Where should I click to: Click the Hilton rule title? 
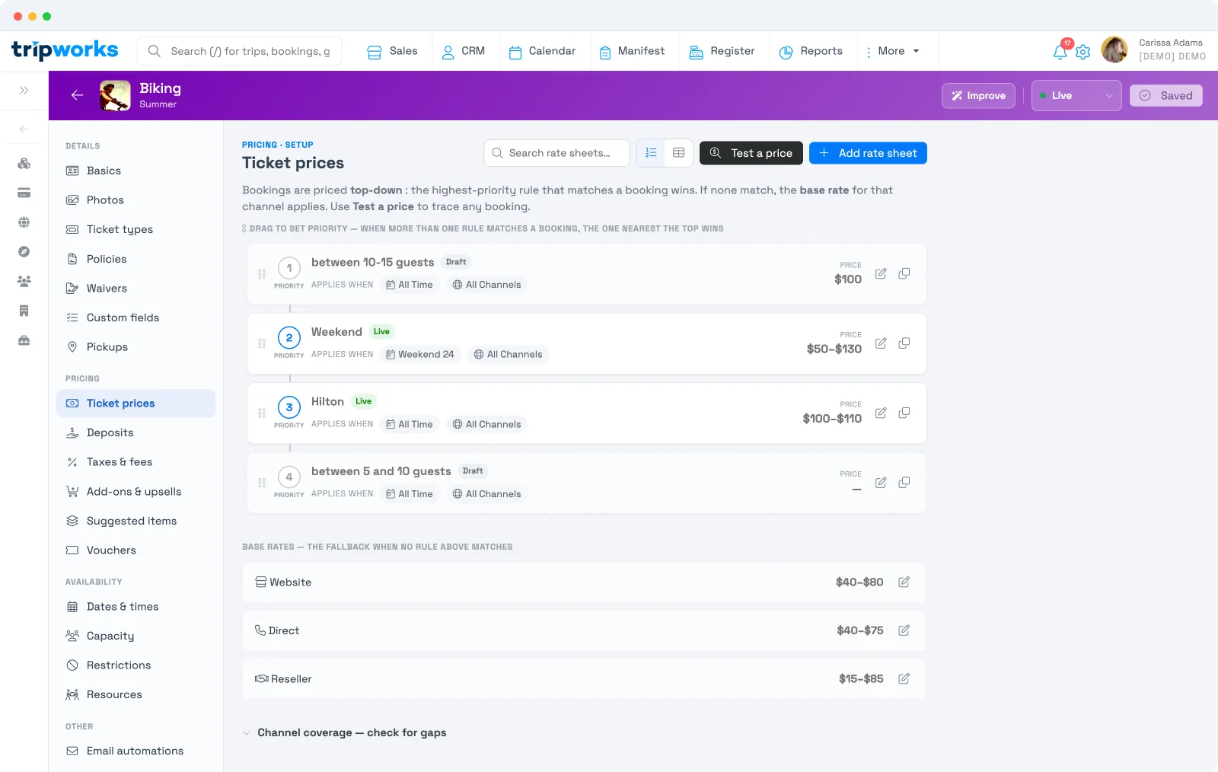327,401
